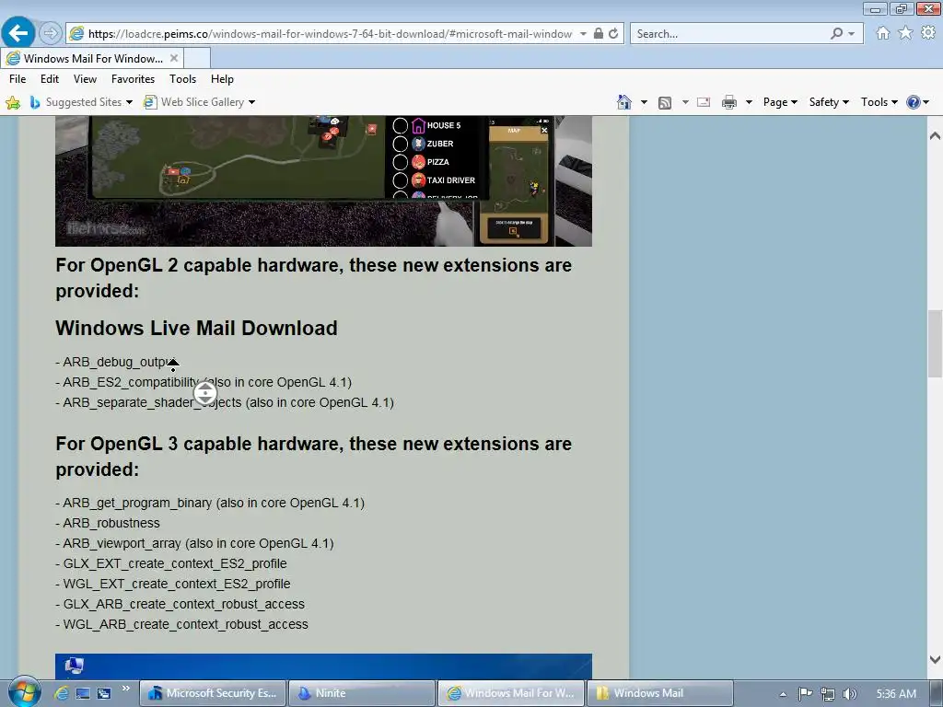The image size is (943, 707).
Task: Select the TAXI DRIVER radio circle
Action: pos(400,180)
